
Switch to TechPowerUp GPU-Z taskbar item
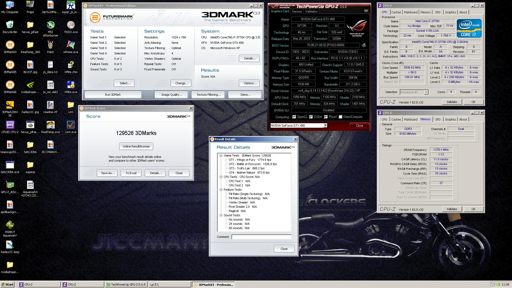click(x=126, y=285)
